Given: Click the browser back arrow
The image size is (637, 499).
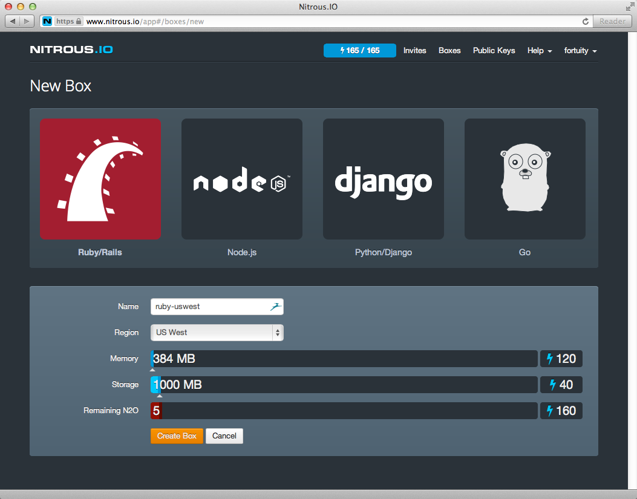Looking at the screenshot, I should pyautogui.click(x=13, y=21).
